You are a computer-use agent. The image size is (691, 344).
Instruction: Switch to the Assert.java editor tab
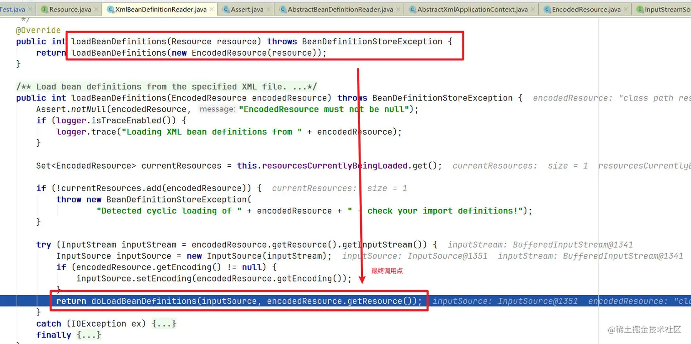point(247,9)
